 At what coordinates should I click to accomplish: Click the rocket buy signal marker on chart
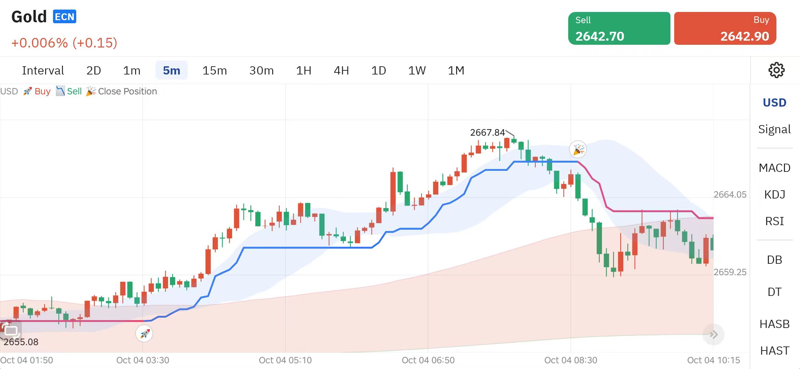tap(144, 333)
